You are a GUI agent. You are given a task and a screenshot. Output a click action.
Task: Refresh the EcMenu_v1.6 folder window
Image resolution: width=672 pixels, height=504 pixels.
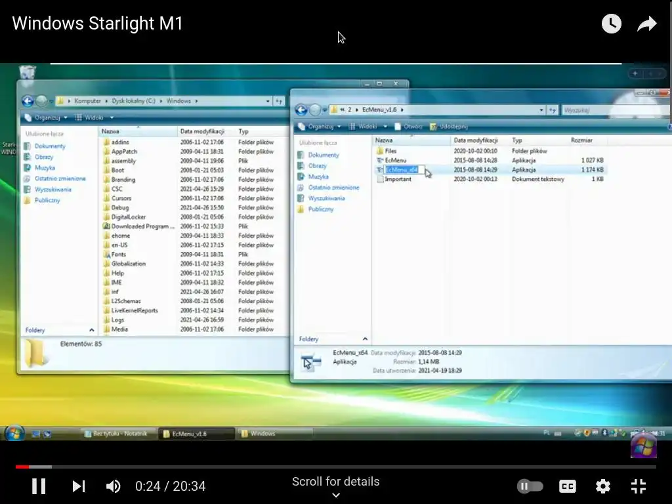point(553,110)
